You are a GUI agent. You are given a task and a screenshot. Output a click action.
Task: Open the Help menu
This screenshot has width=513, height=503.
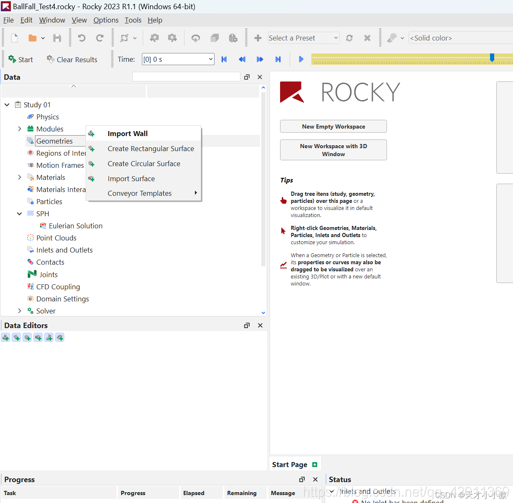[155, 20]
